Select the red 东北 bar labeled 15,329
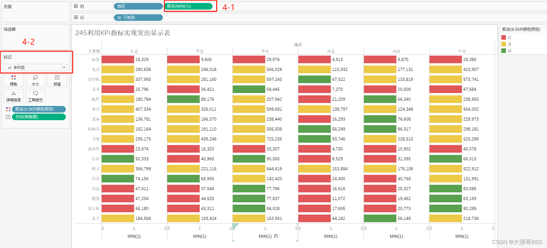 click(x=118, y=59)
